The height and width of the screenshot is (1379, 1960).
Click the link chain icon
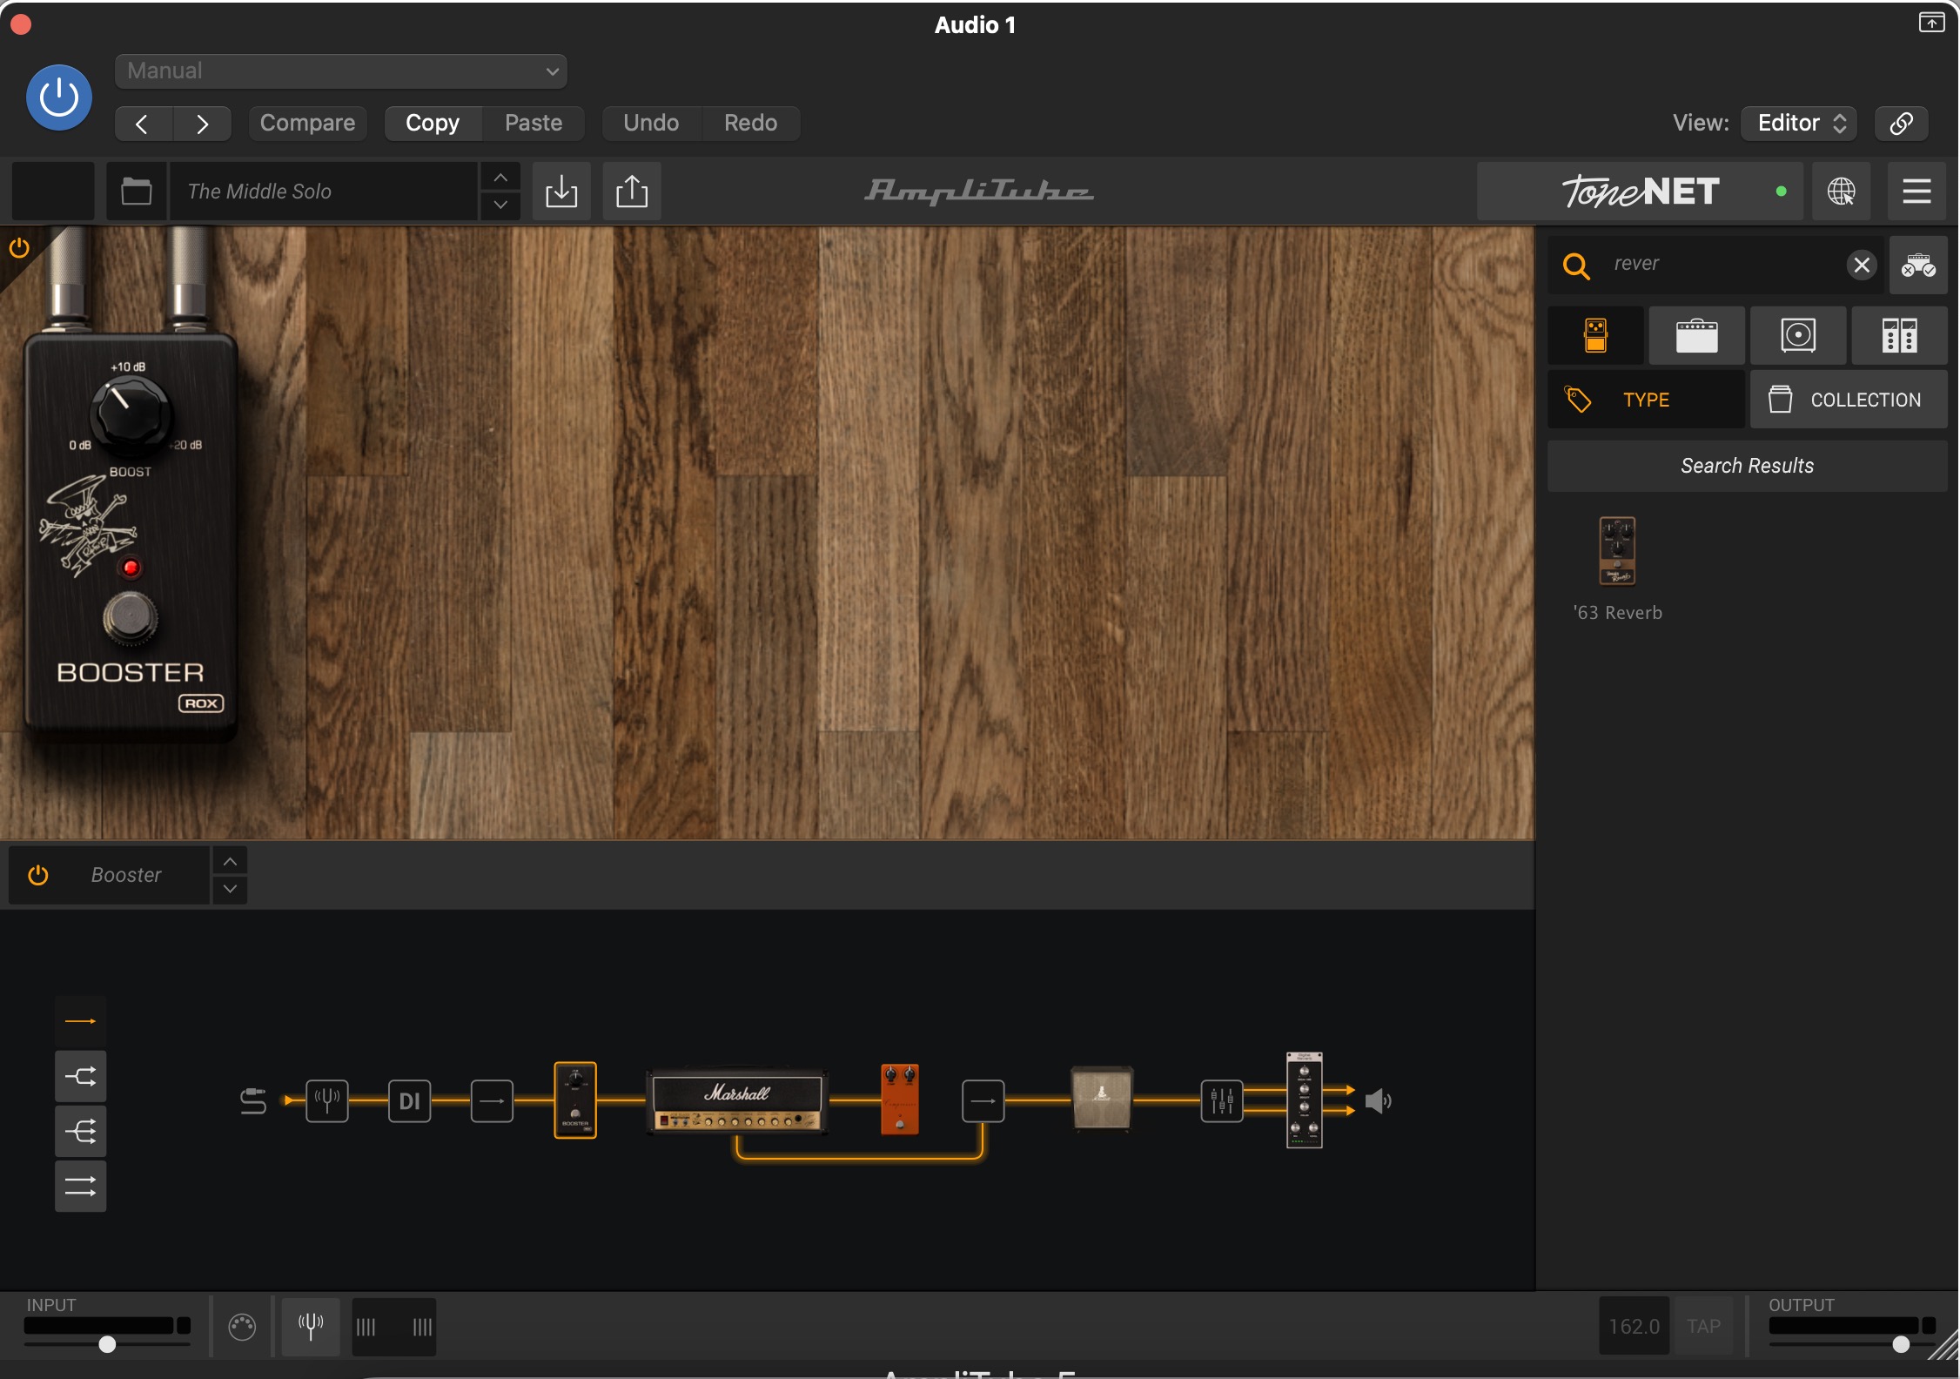click(1902, 123)
